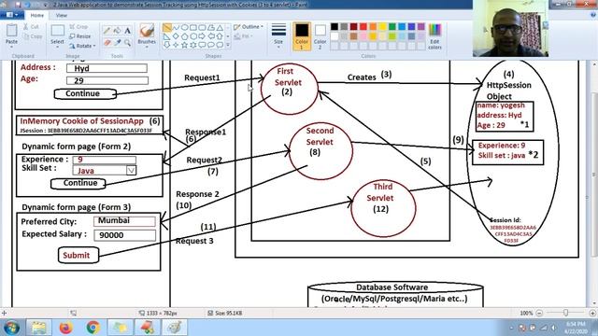Screen dimensions: 598x336
Task: Switch to the View ribbon tab
Action: click(x=61, y=15)
